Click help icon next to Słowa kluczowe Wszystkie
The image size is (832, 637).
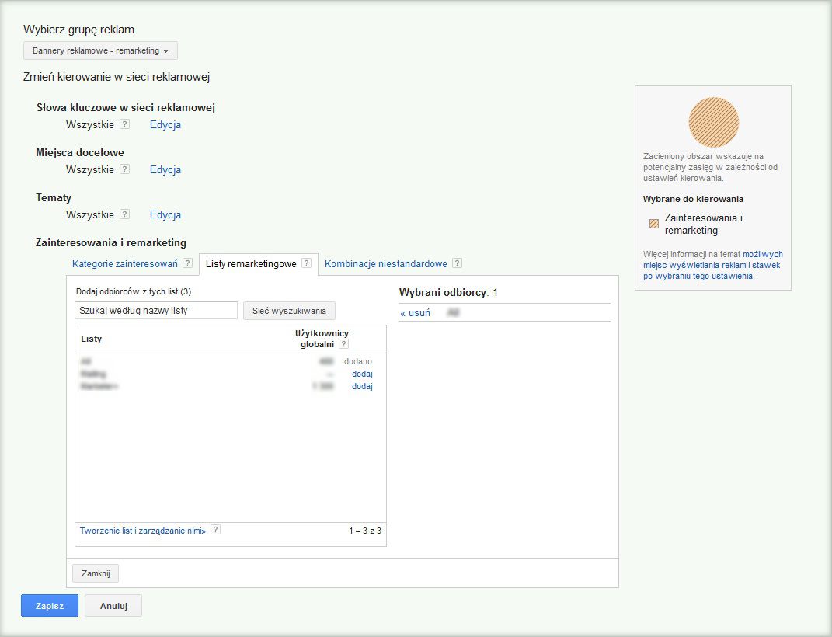point(125,124)
